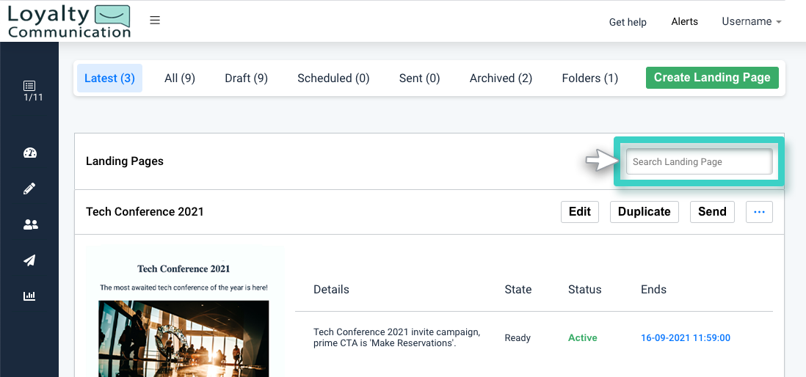The height and width of the screenshot is (377, 806).
Task: Switch to the All (9) tab
Action: [179, 78]
